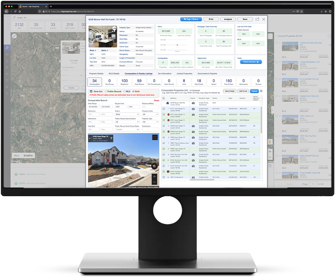The width and height of the screenshot is (335, 277).
Task: Select the Both data set radio
Action: pos(133,91)
